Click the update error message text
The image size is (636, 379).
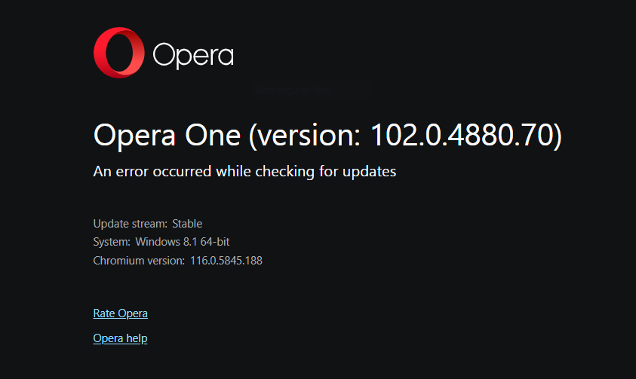[244, 172]
